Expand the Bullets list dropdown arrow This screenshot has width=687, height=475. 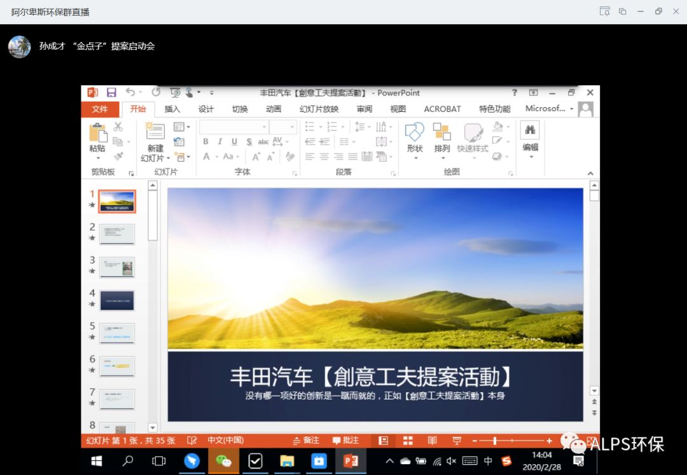(x=321, y=127)
